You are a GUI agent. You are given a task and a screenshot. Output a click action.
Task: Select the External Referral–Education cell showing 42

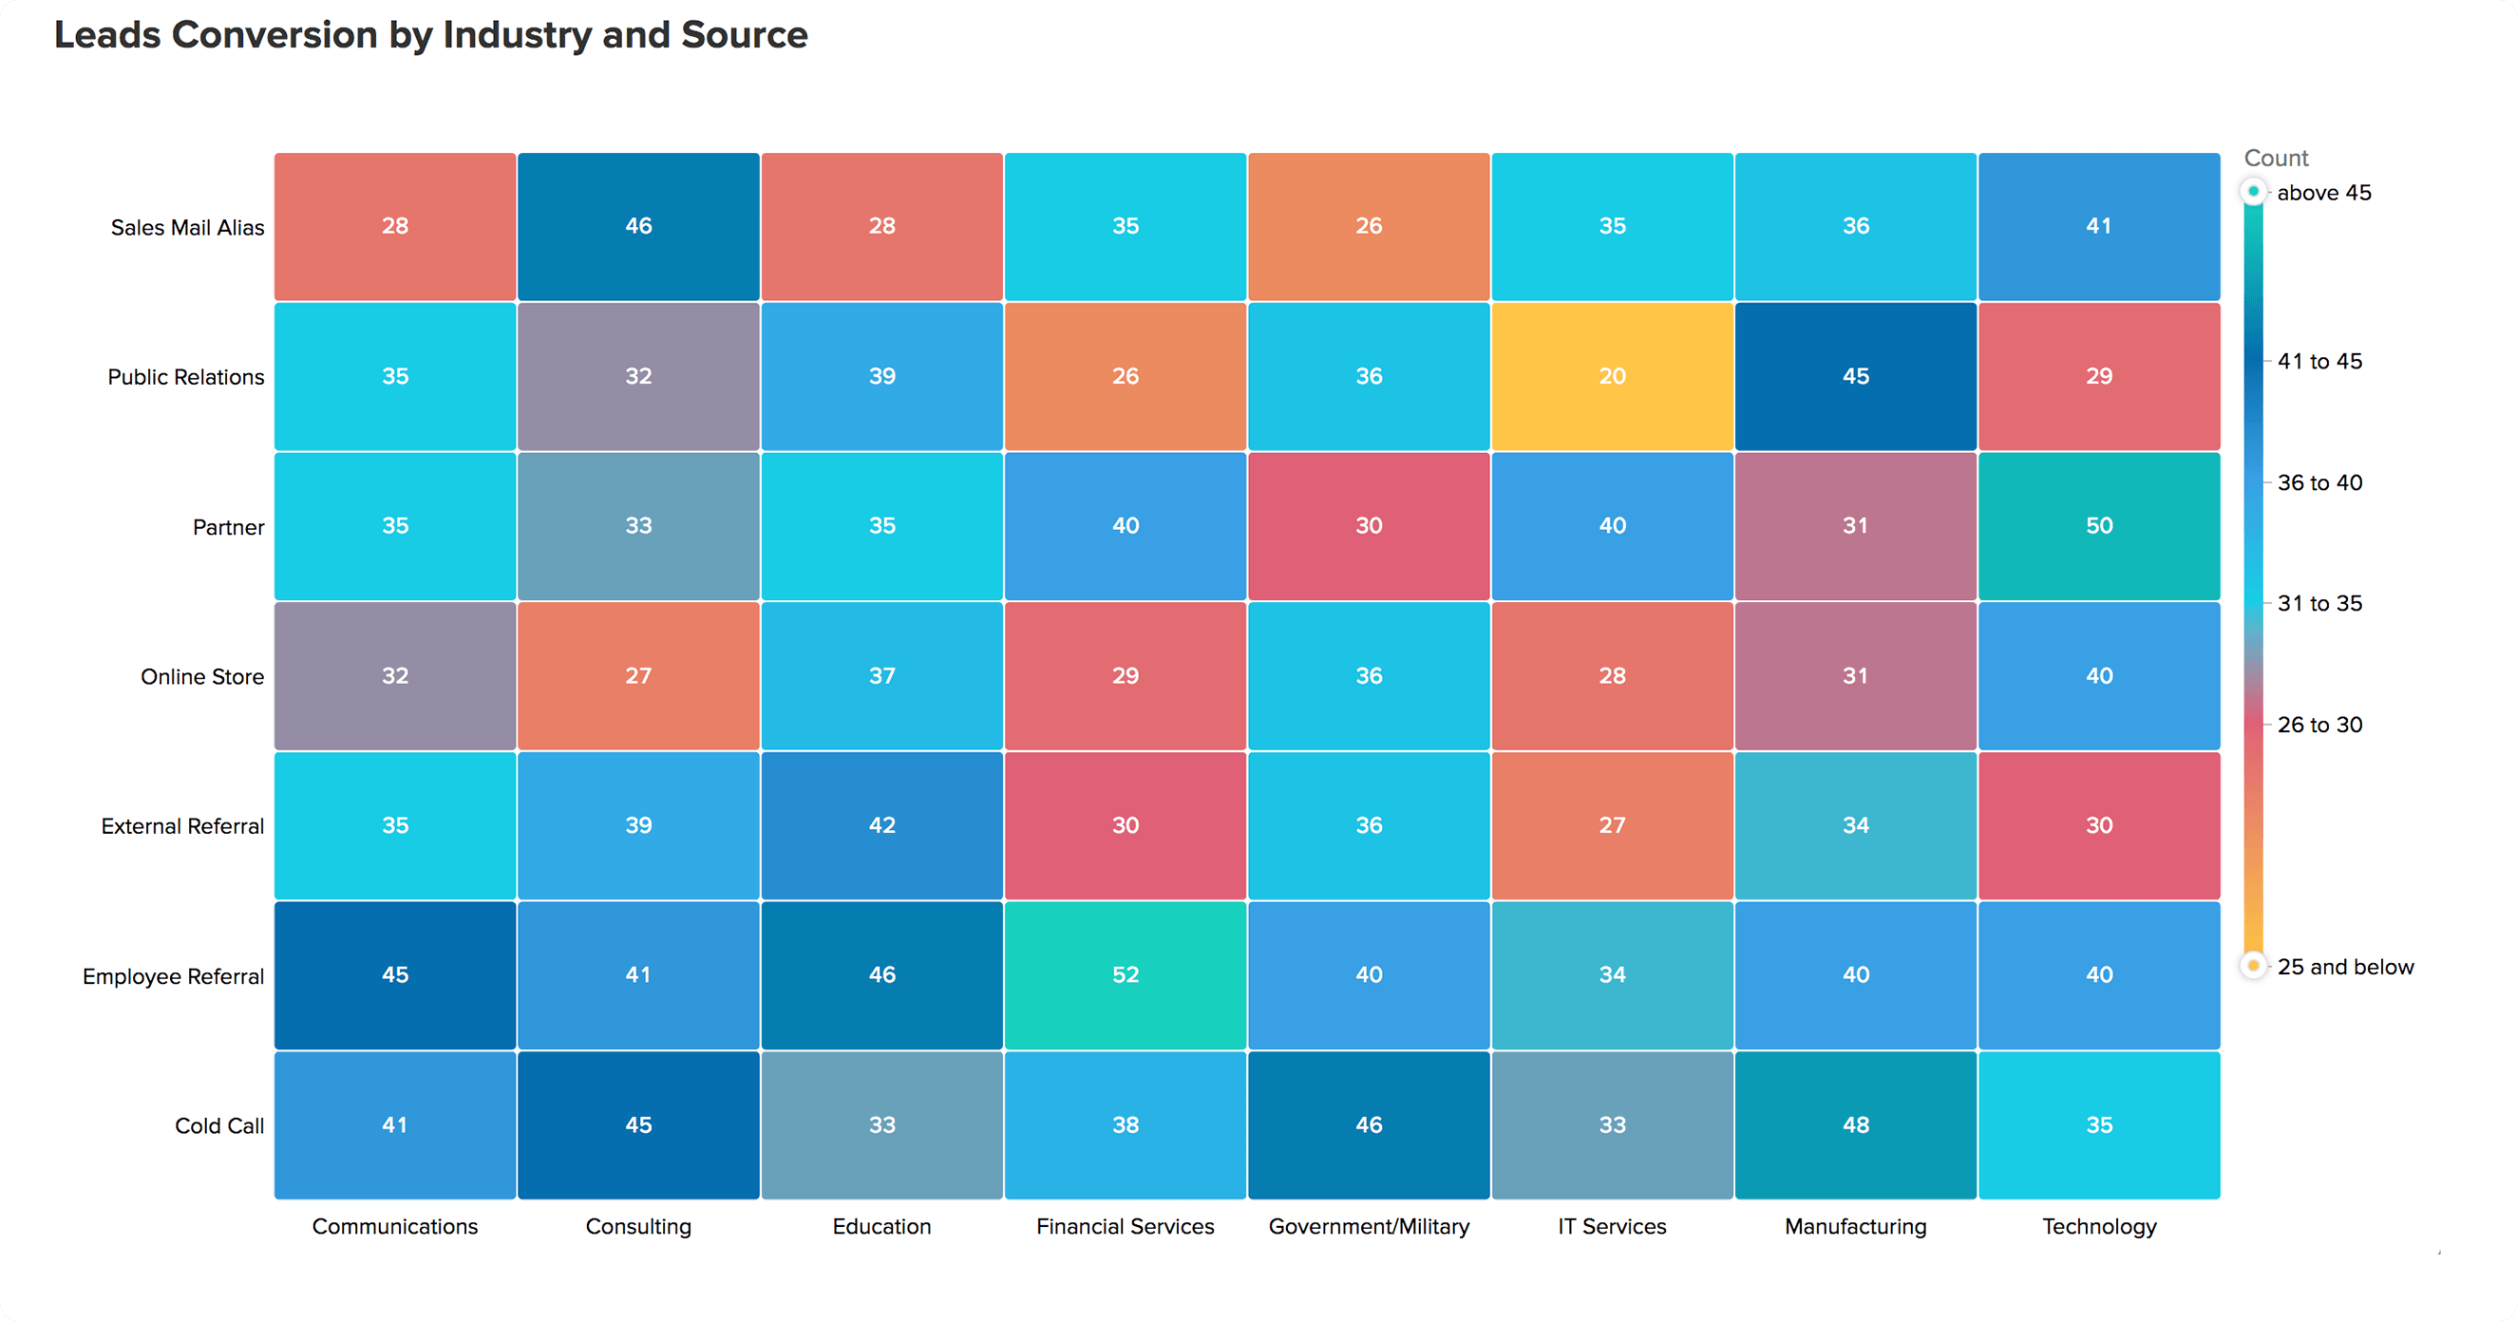pos(881,824)
